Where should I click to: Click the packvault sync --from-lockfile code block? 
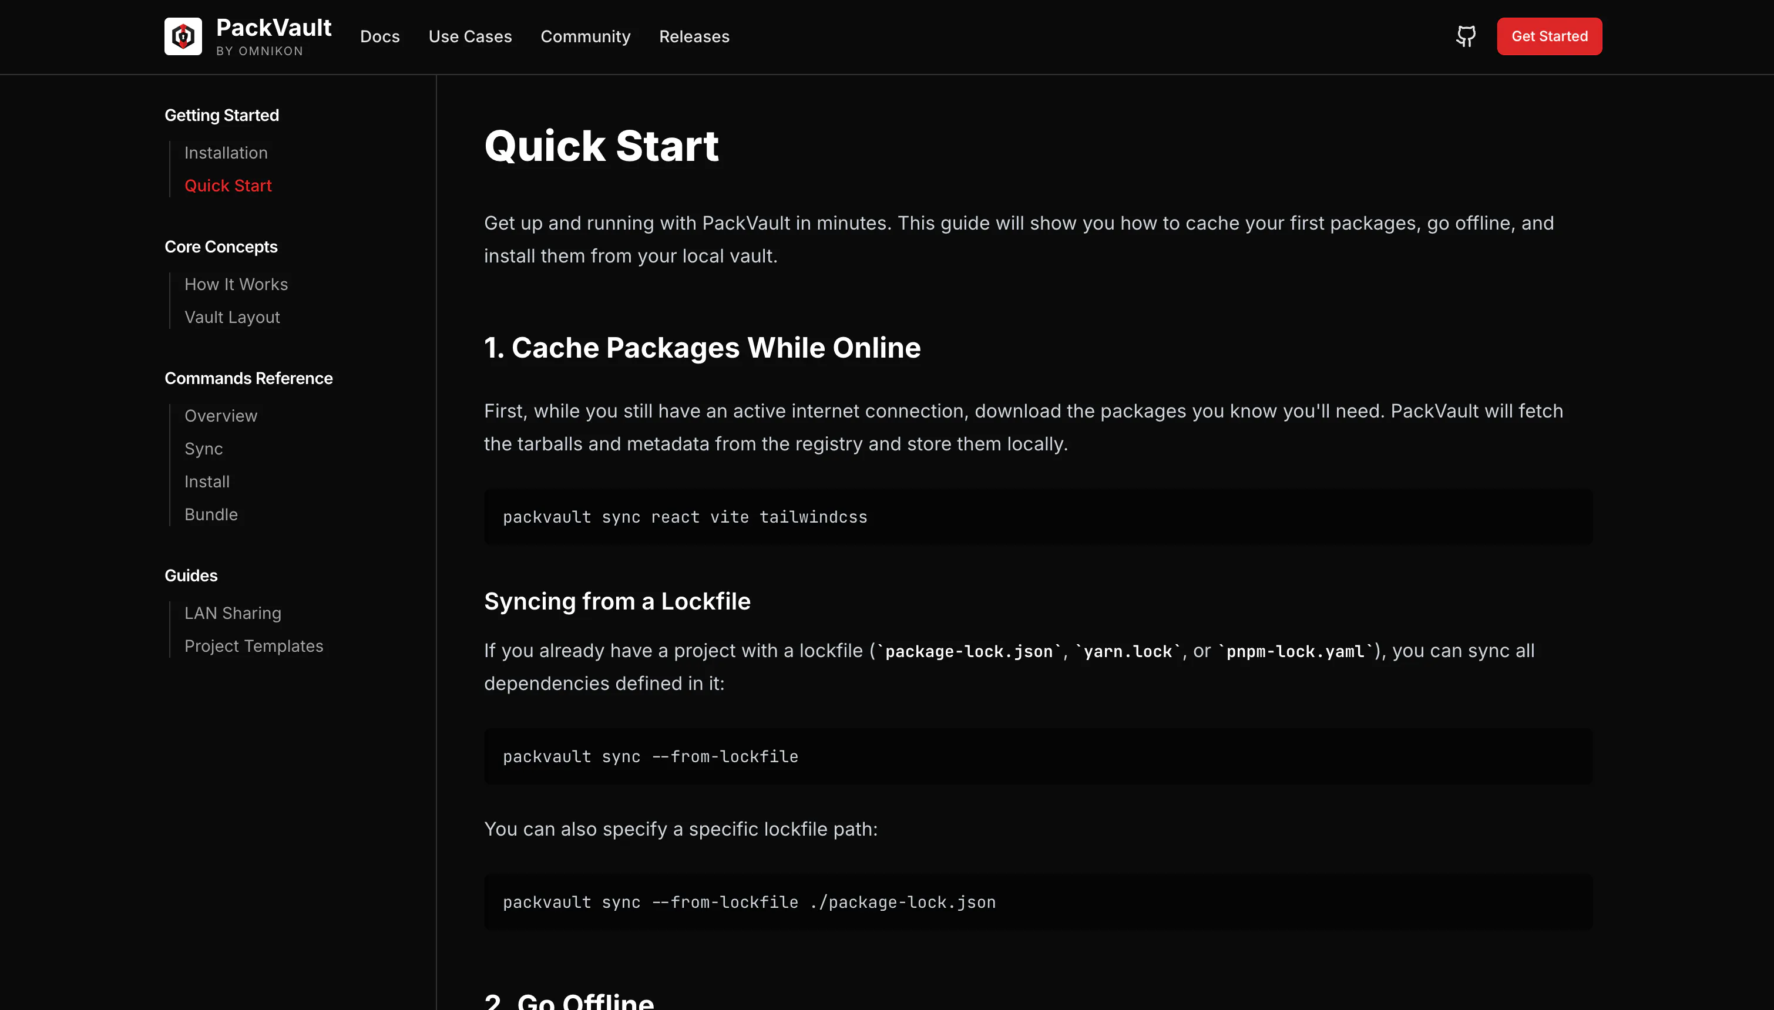click(1038, 756)
